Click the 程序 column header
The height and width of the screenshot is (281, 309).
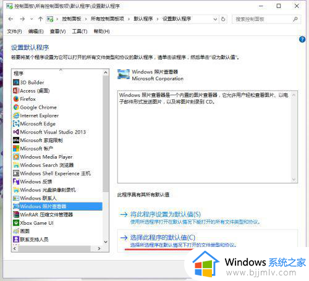(x=19, y=73)
